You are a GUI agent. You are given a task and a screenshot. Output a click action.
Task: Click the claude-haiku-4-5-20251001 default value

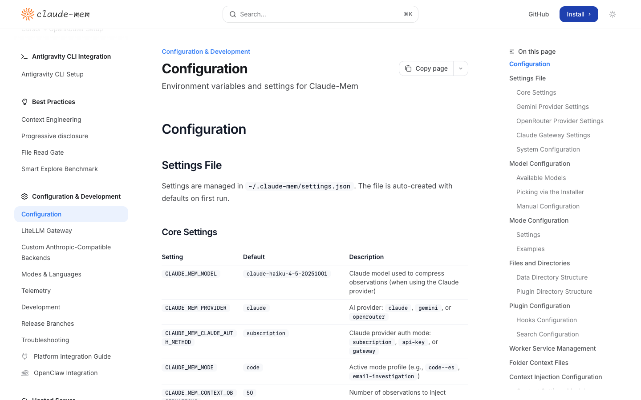(287, 274)
